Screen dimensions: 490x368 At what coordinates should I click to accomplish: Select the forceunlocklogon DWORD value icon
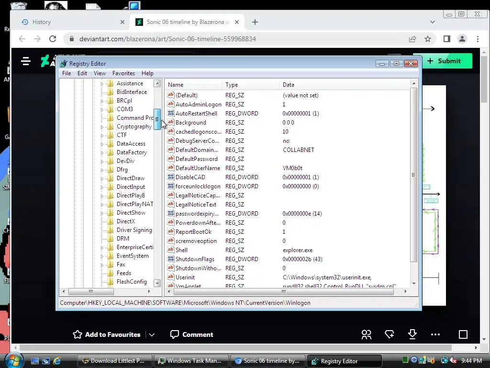coord(171,186)
